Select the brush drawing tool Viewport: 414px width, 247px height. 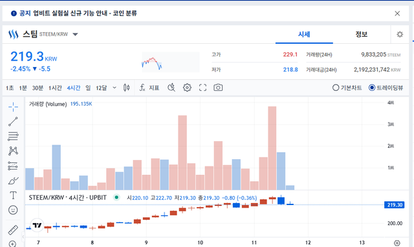point(13,181)
